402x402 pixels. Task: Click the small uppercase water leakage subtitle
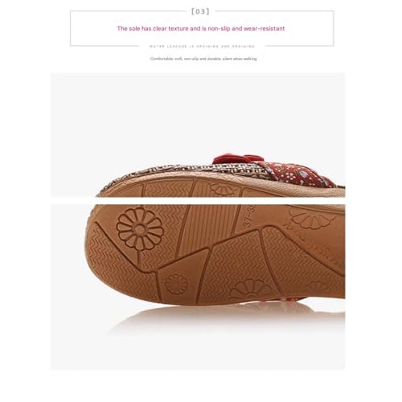202,47
